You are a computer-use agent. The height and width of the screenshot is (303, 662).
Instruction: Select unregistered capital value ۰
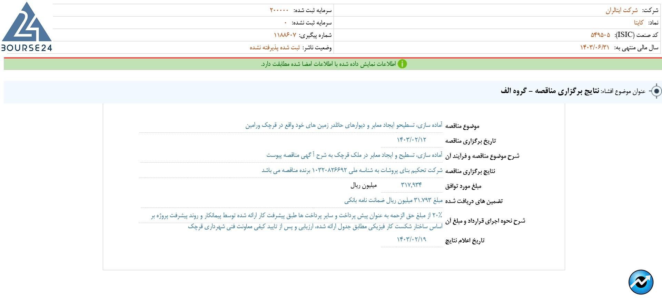[285, 23]
